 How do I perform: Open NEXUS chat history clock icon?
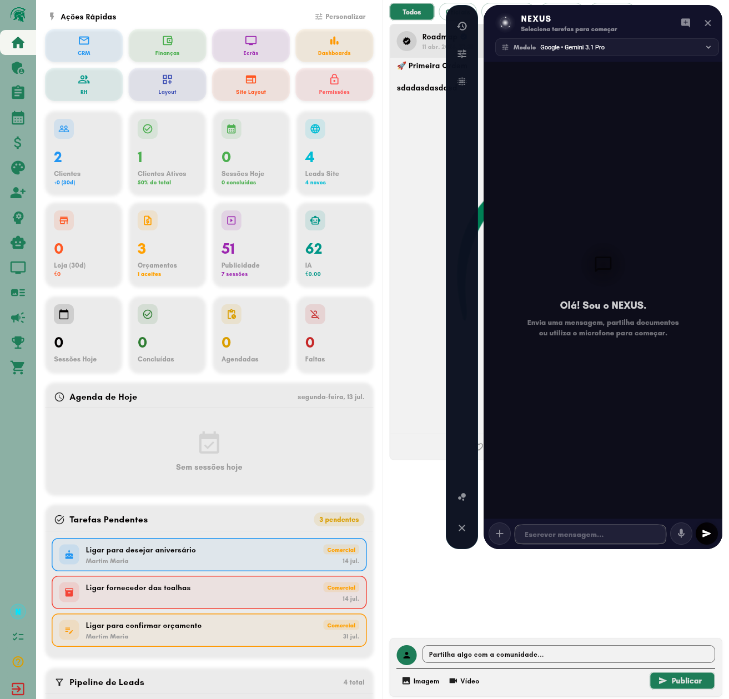(462, 26)
